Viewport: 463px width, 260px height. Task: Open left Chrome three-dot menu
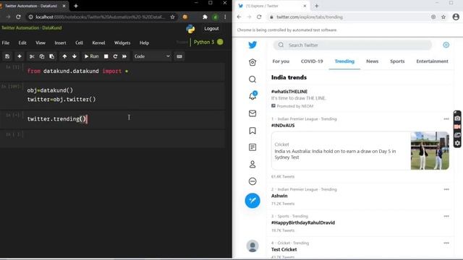(x=225, y=17)
